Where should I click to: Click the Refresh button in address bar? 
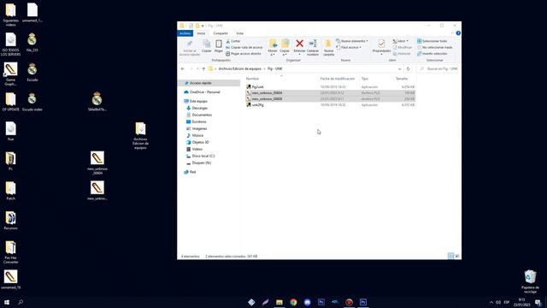click(409, 68)
